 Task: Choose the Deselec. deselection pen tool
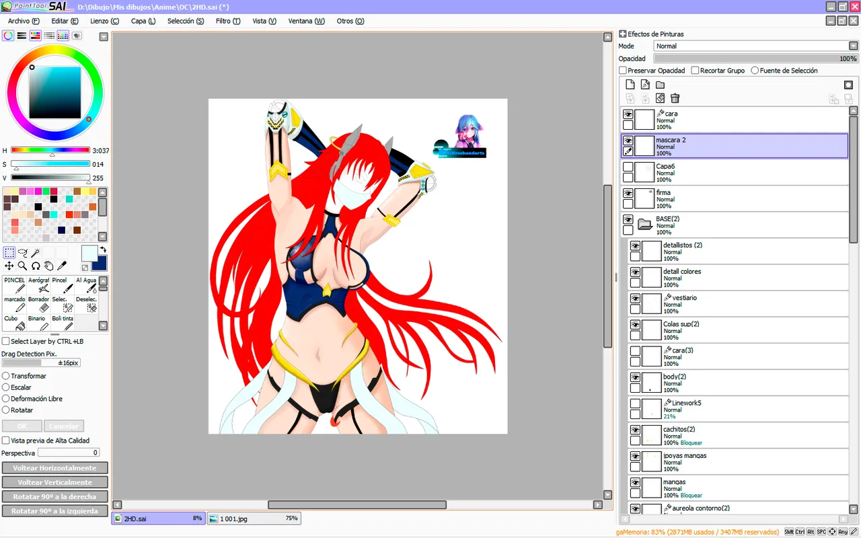pyautogui.click(x=86, y=304)
